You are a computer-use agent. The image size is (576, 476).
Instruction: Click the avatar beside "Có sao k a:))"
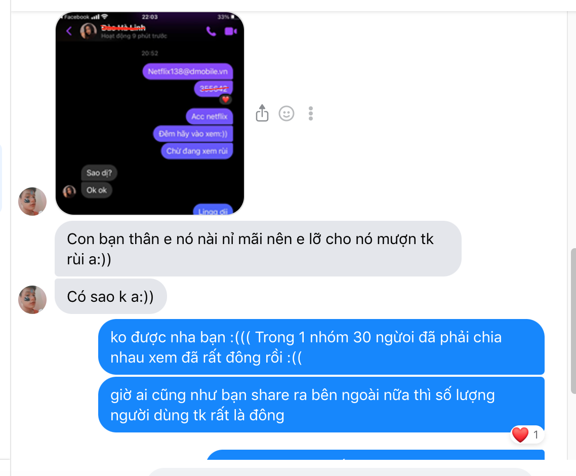[32, 300]
